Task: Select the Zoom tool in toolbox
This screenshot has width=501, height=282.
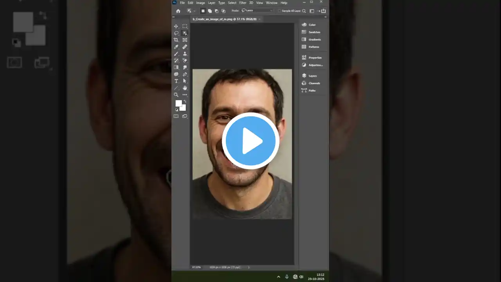Action: (176, 95)
